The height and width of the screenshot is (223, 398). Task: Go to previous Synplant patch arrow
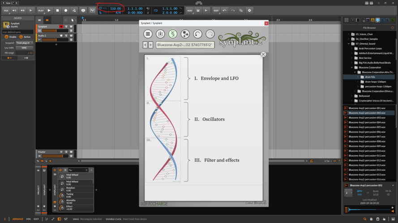(145, 45)
